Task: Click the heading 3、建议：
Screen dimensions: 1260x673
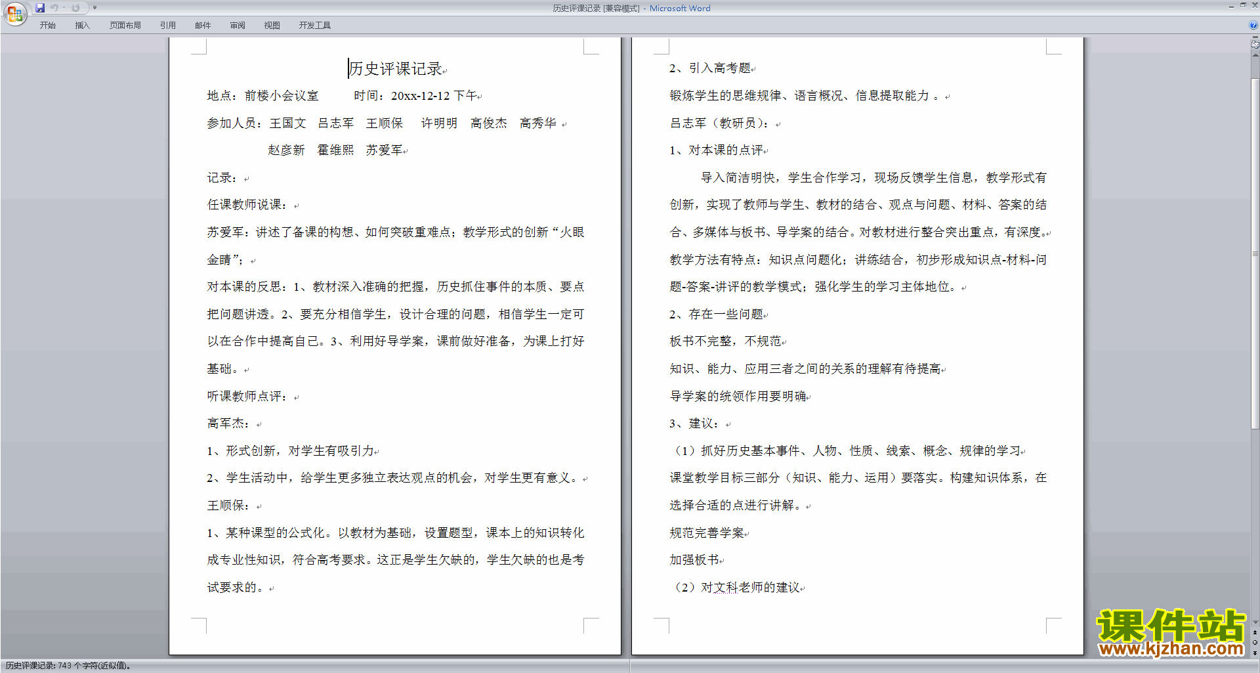Action: 695,423
